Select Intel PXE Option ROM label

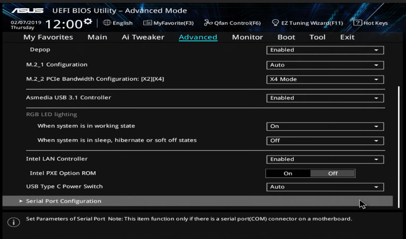[x=62, y=173]
